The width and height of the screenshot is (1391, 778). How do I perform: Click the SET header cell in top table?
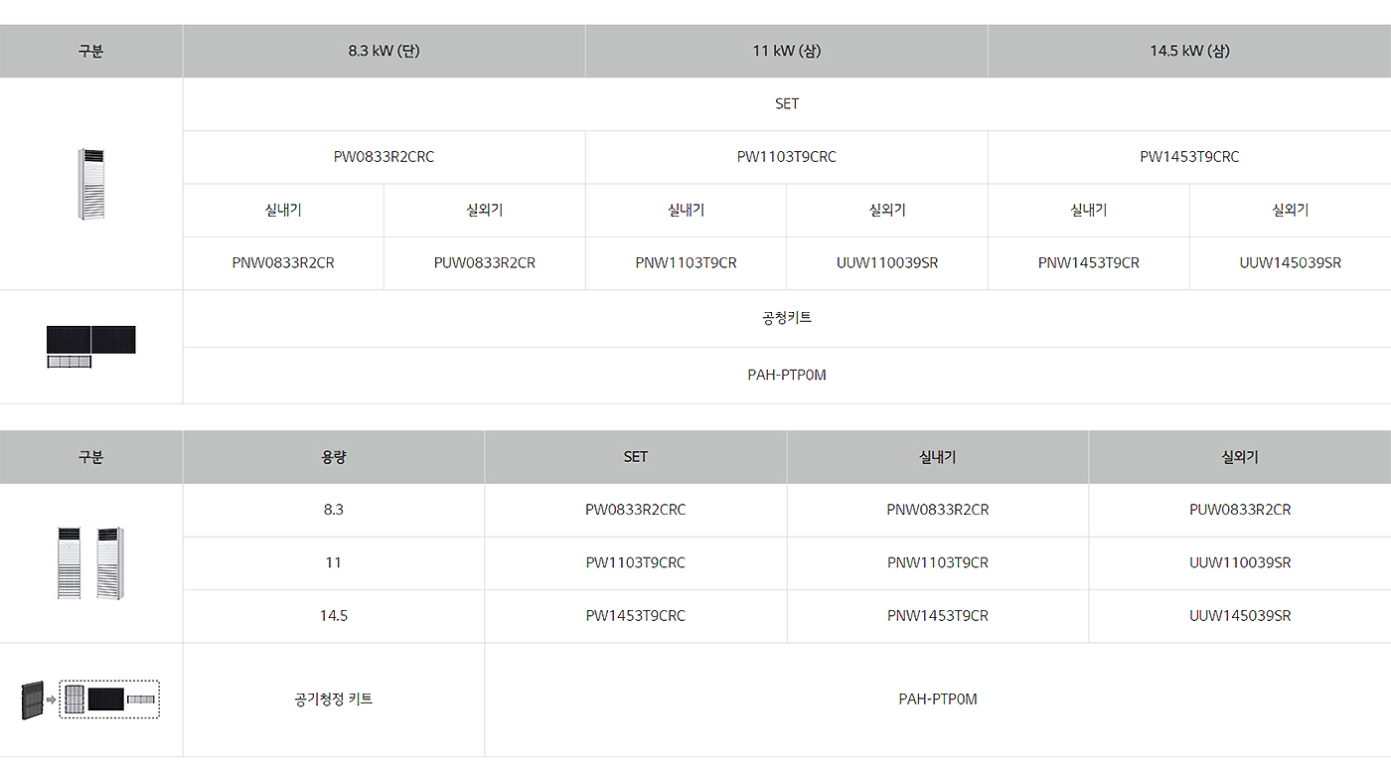786,104
